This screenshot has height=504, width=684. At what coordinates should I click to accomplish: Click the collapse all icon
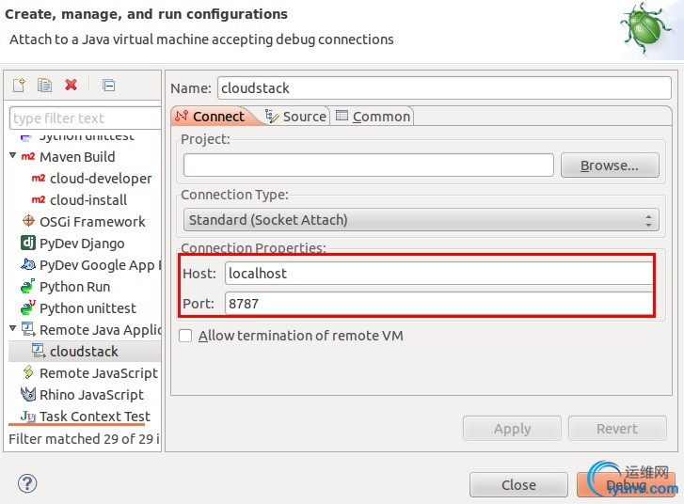108,86
